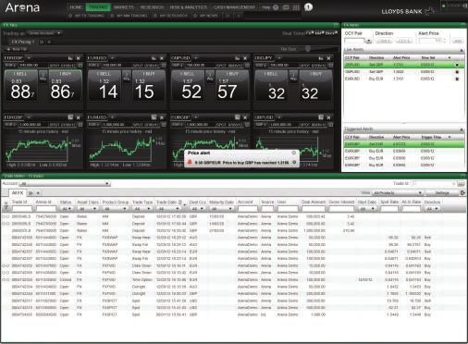Click the Settings button in trade blotter

pyautogui.click(x=442, y=193)
